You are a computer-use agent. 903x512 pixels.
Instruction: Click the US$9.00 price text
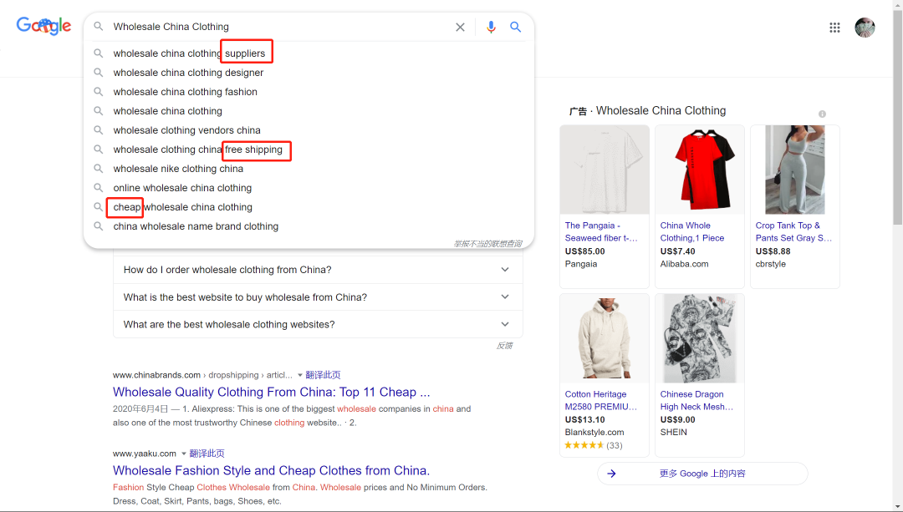pyautogui.click(x=678, y=420)
